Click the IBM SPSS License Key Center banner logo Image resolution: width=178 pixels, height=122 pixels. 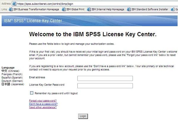coord(33,21)
